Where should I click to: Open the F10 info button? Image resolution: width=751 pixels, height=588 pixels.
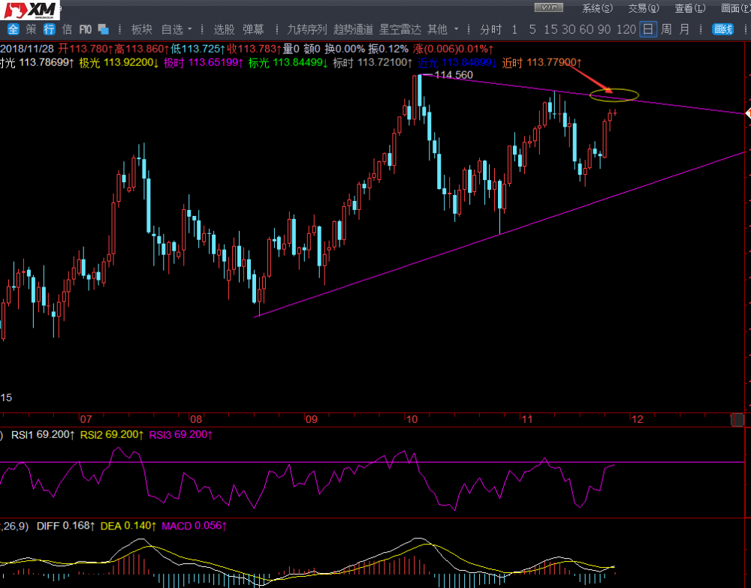coord(86,30)
